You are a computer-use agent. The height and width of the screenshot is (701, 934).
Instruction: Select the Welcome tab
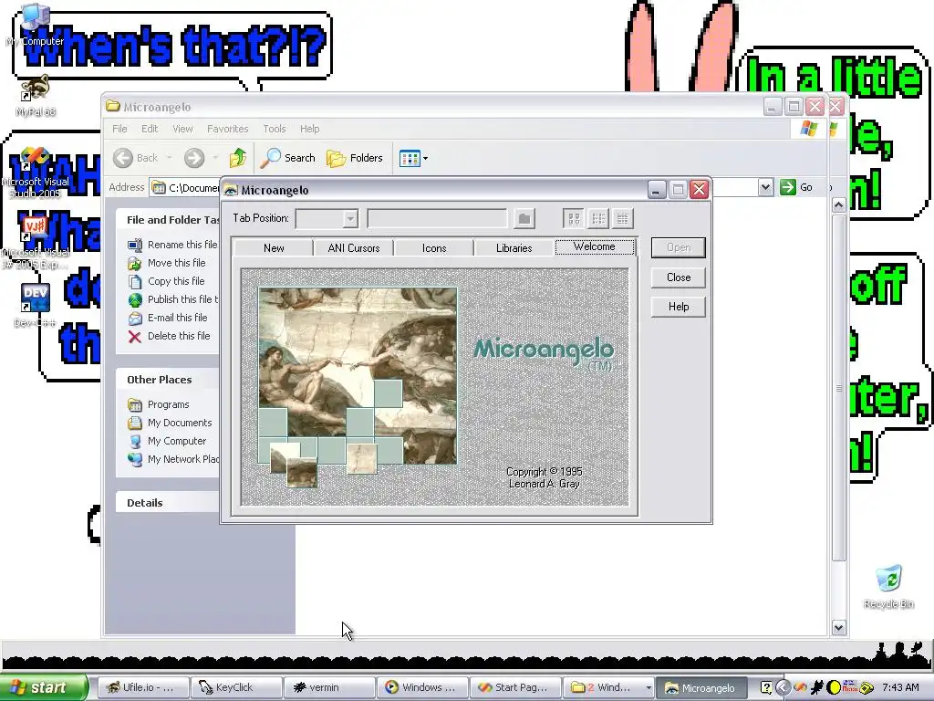[595, 246]
